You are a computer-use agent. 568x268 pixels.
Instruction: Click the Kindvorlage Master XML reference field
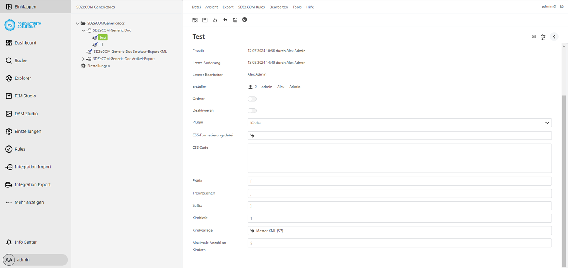coord(400,230)
